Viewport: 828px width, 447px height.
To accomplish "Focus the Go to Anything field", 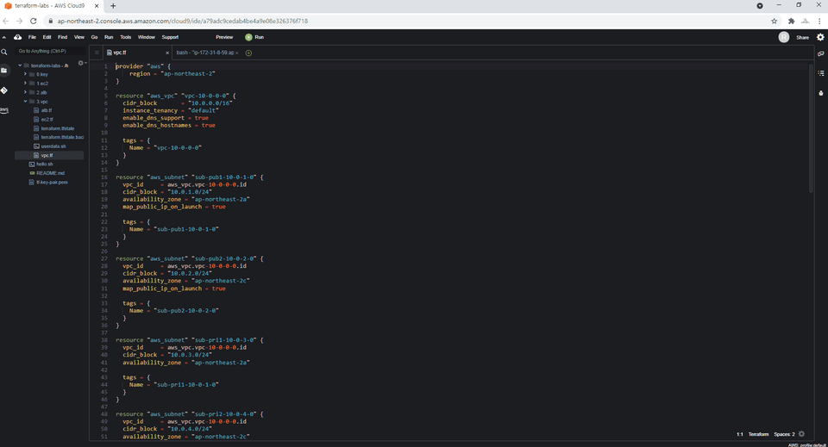I will pos(50,51).
